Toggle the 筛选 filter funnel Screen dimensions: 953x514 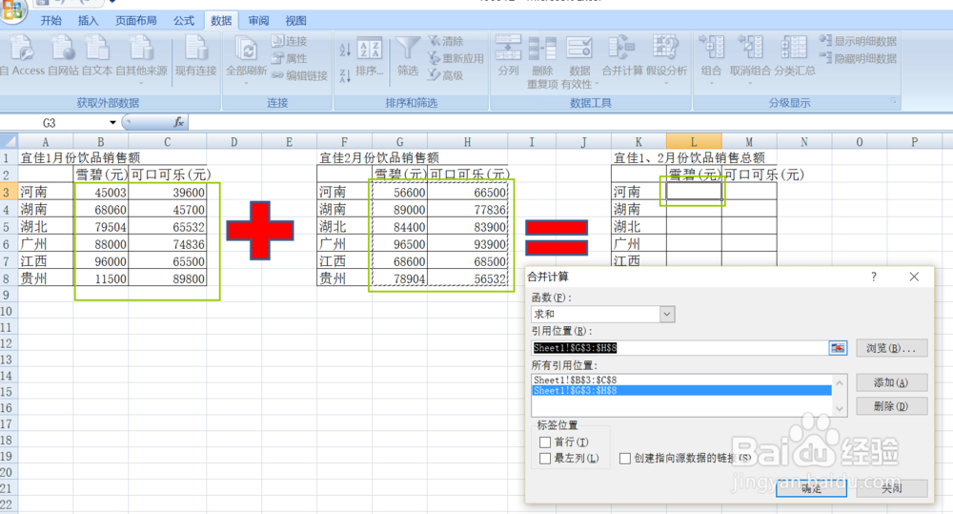408,56
